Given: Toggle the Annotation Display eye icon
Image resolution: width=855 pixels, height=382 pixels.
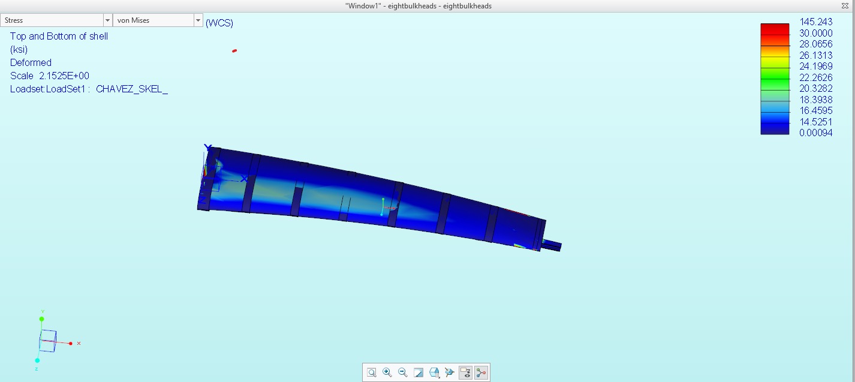Looking at the screenshot, I should 465,372.
